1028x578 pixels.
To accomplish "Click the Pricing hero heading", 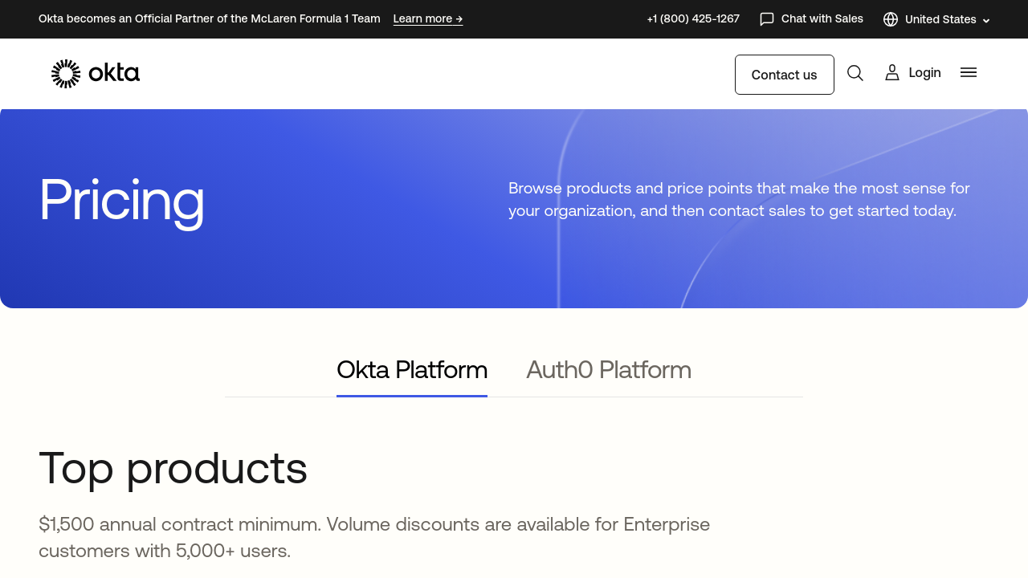I will (121, 201).
